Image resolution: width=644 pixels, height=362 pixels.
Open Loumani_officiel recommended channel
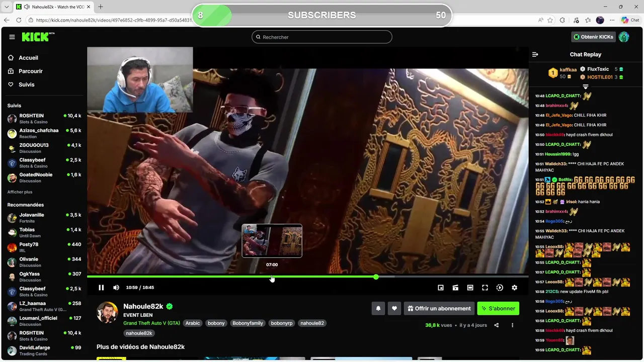(x=44, y=321)
